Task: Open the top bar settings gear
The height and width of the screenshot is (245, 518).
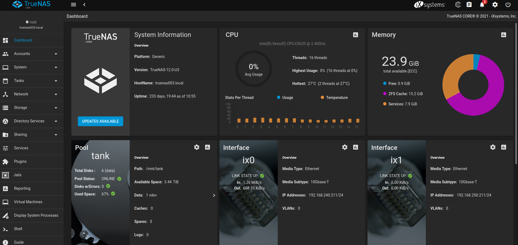Action: point(495,5)
